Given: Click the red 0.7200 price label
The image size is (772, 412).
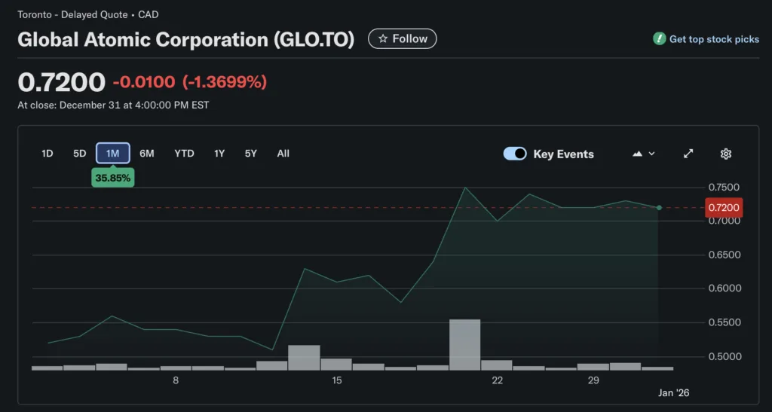Looking at the screenshot, I should (x=724, y=207).
